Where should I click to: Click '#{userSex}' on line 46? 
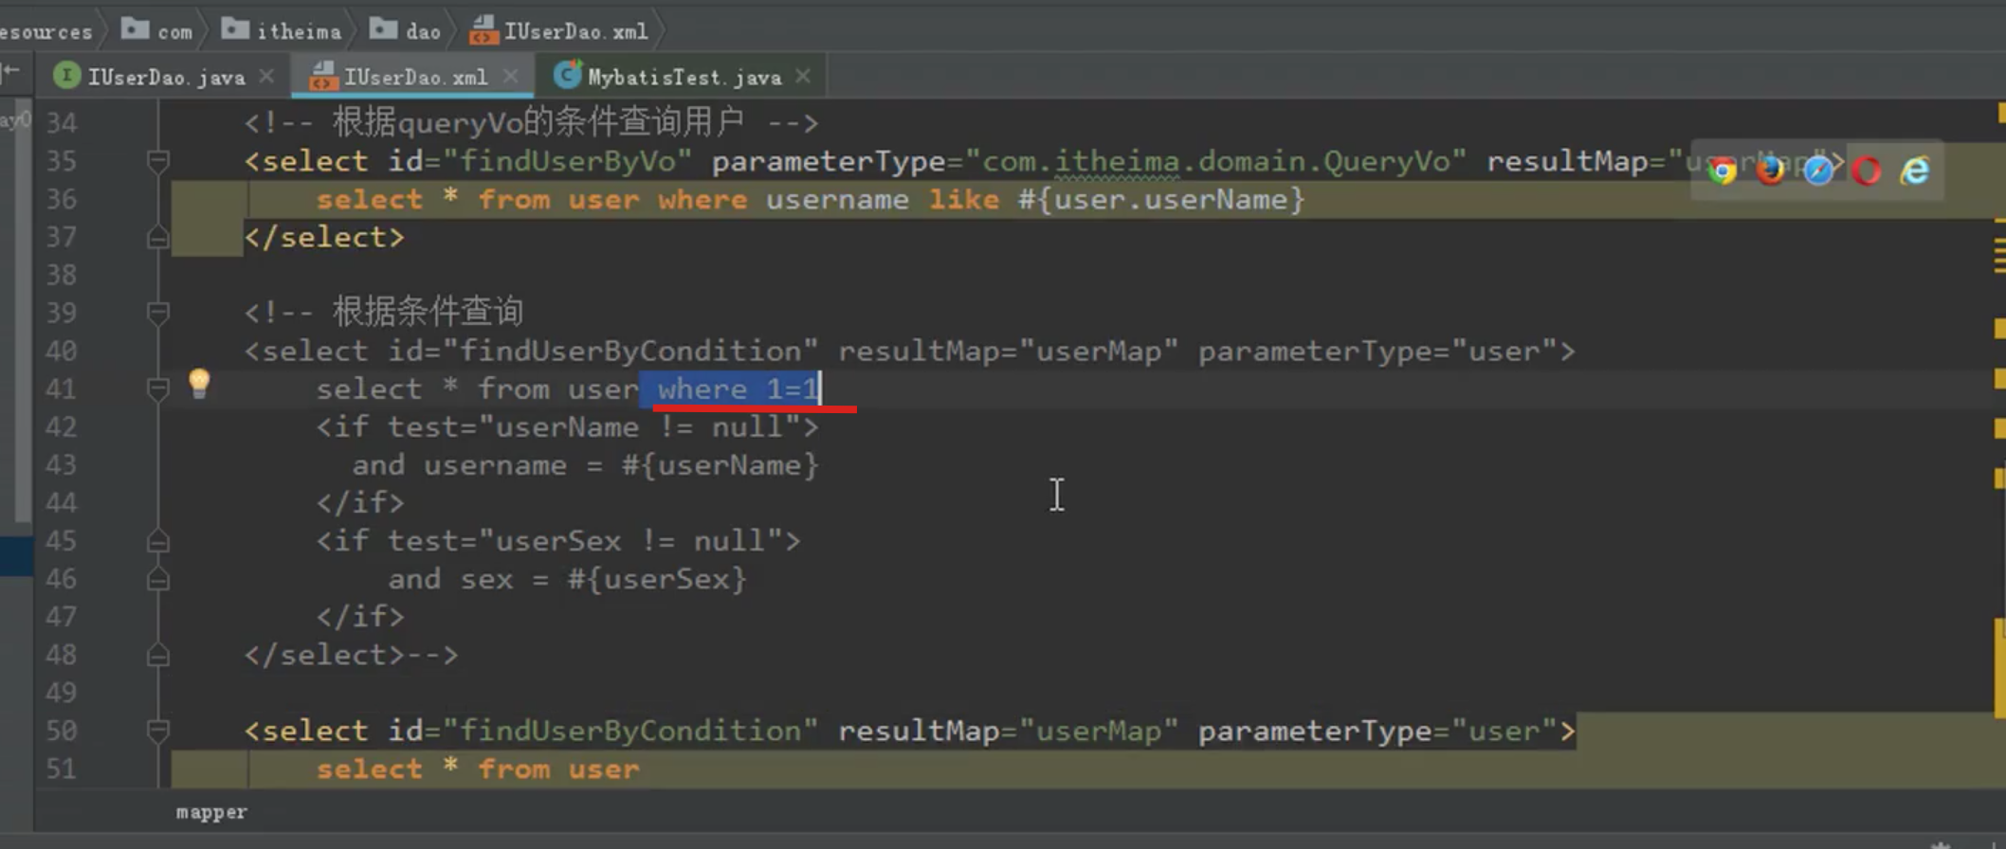pyautogui.click(x=657, y=579)
